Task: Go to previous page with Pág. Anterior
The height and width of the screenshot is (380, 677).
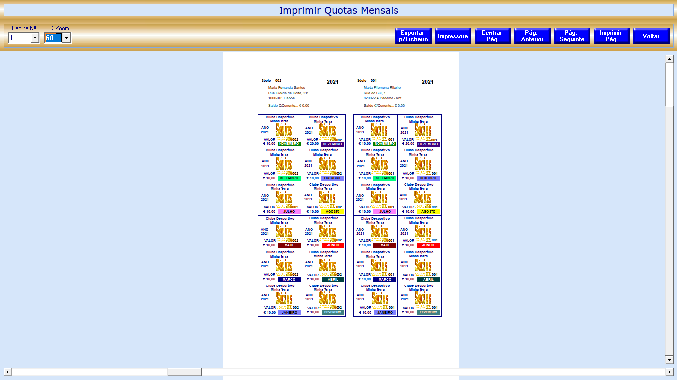Action: (x=532, y=36)
